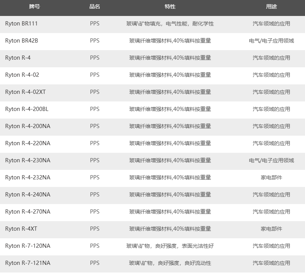Click the 玻璃\矿物填充，电气性能，耐化学性 cell
This screenshot has width=305, height=274.
[170, 24]
